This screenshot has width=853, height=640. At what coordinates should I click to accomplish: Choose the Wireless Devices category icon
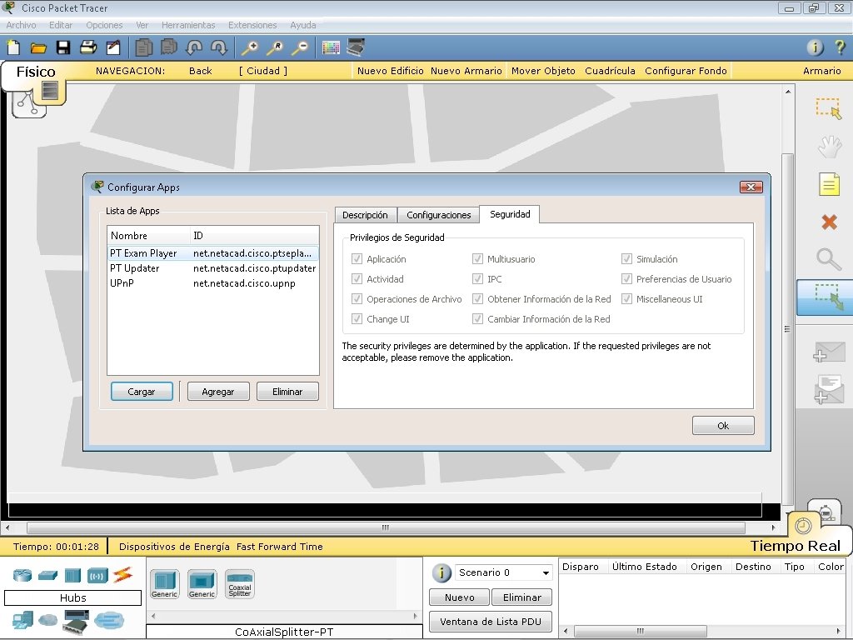click(x=98, y=575)
